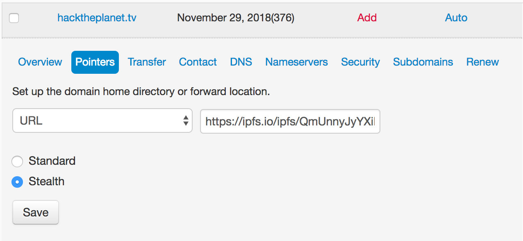Switch to the Nameservers tab

[296, 62]
